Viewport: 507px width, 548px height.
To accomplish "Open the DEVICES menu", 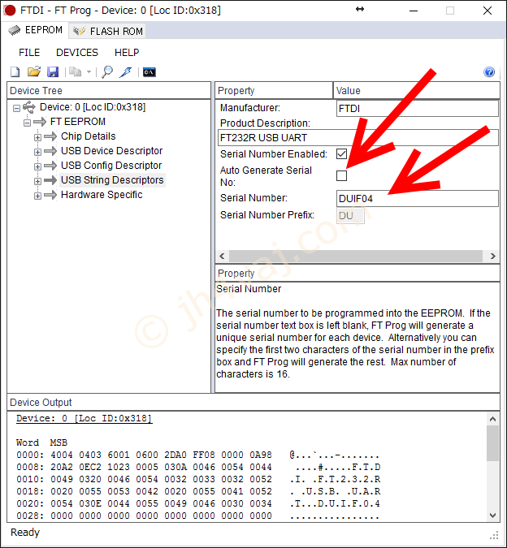I will tap(77, 53).
